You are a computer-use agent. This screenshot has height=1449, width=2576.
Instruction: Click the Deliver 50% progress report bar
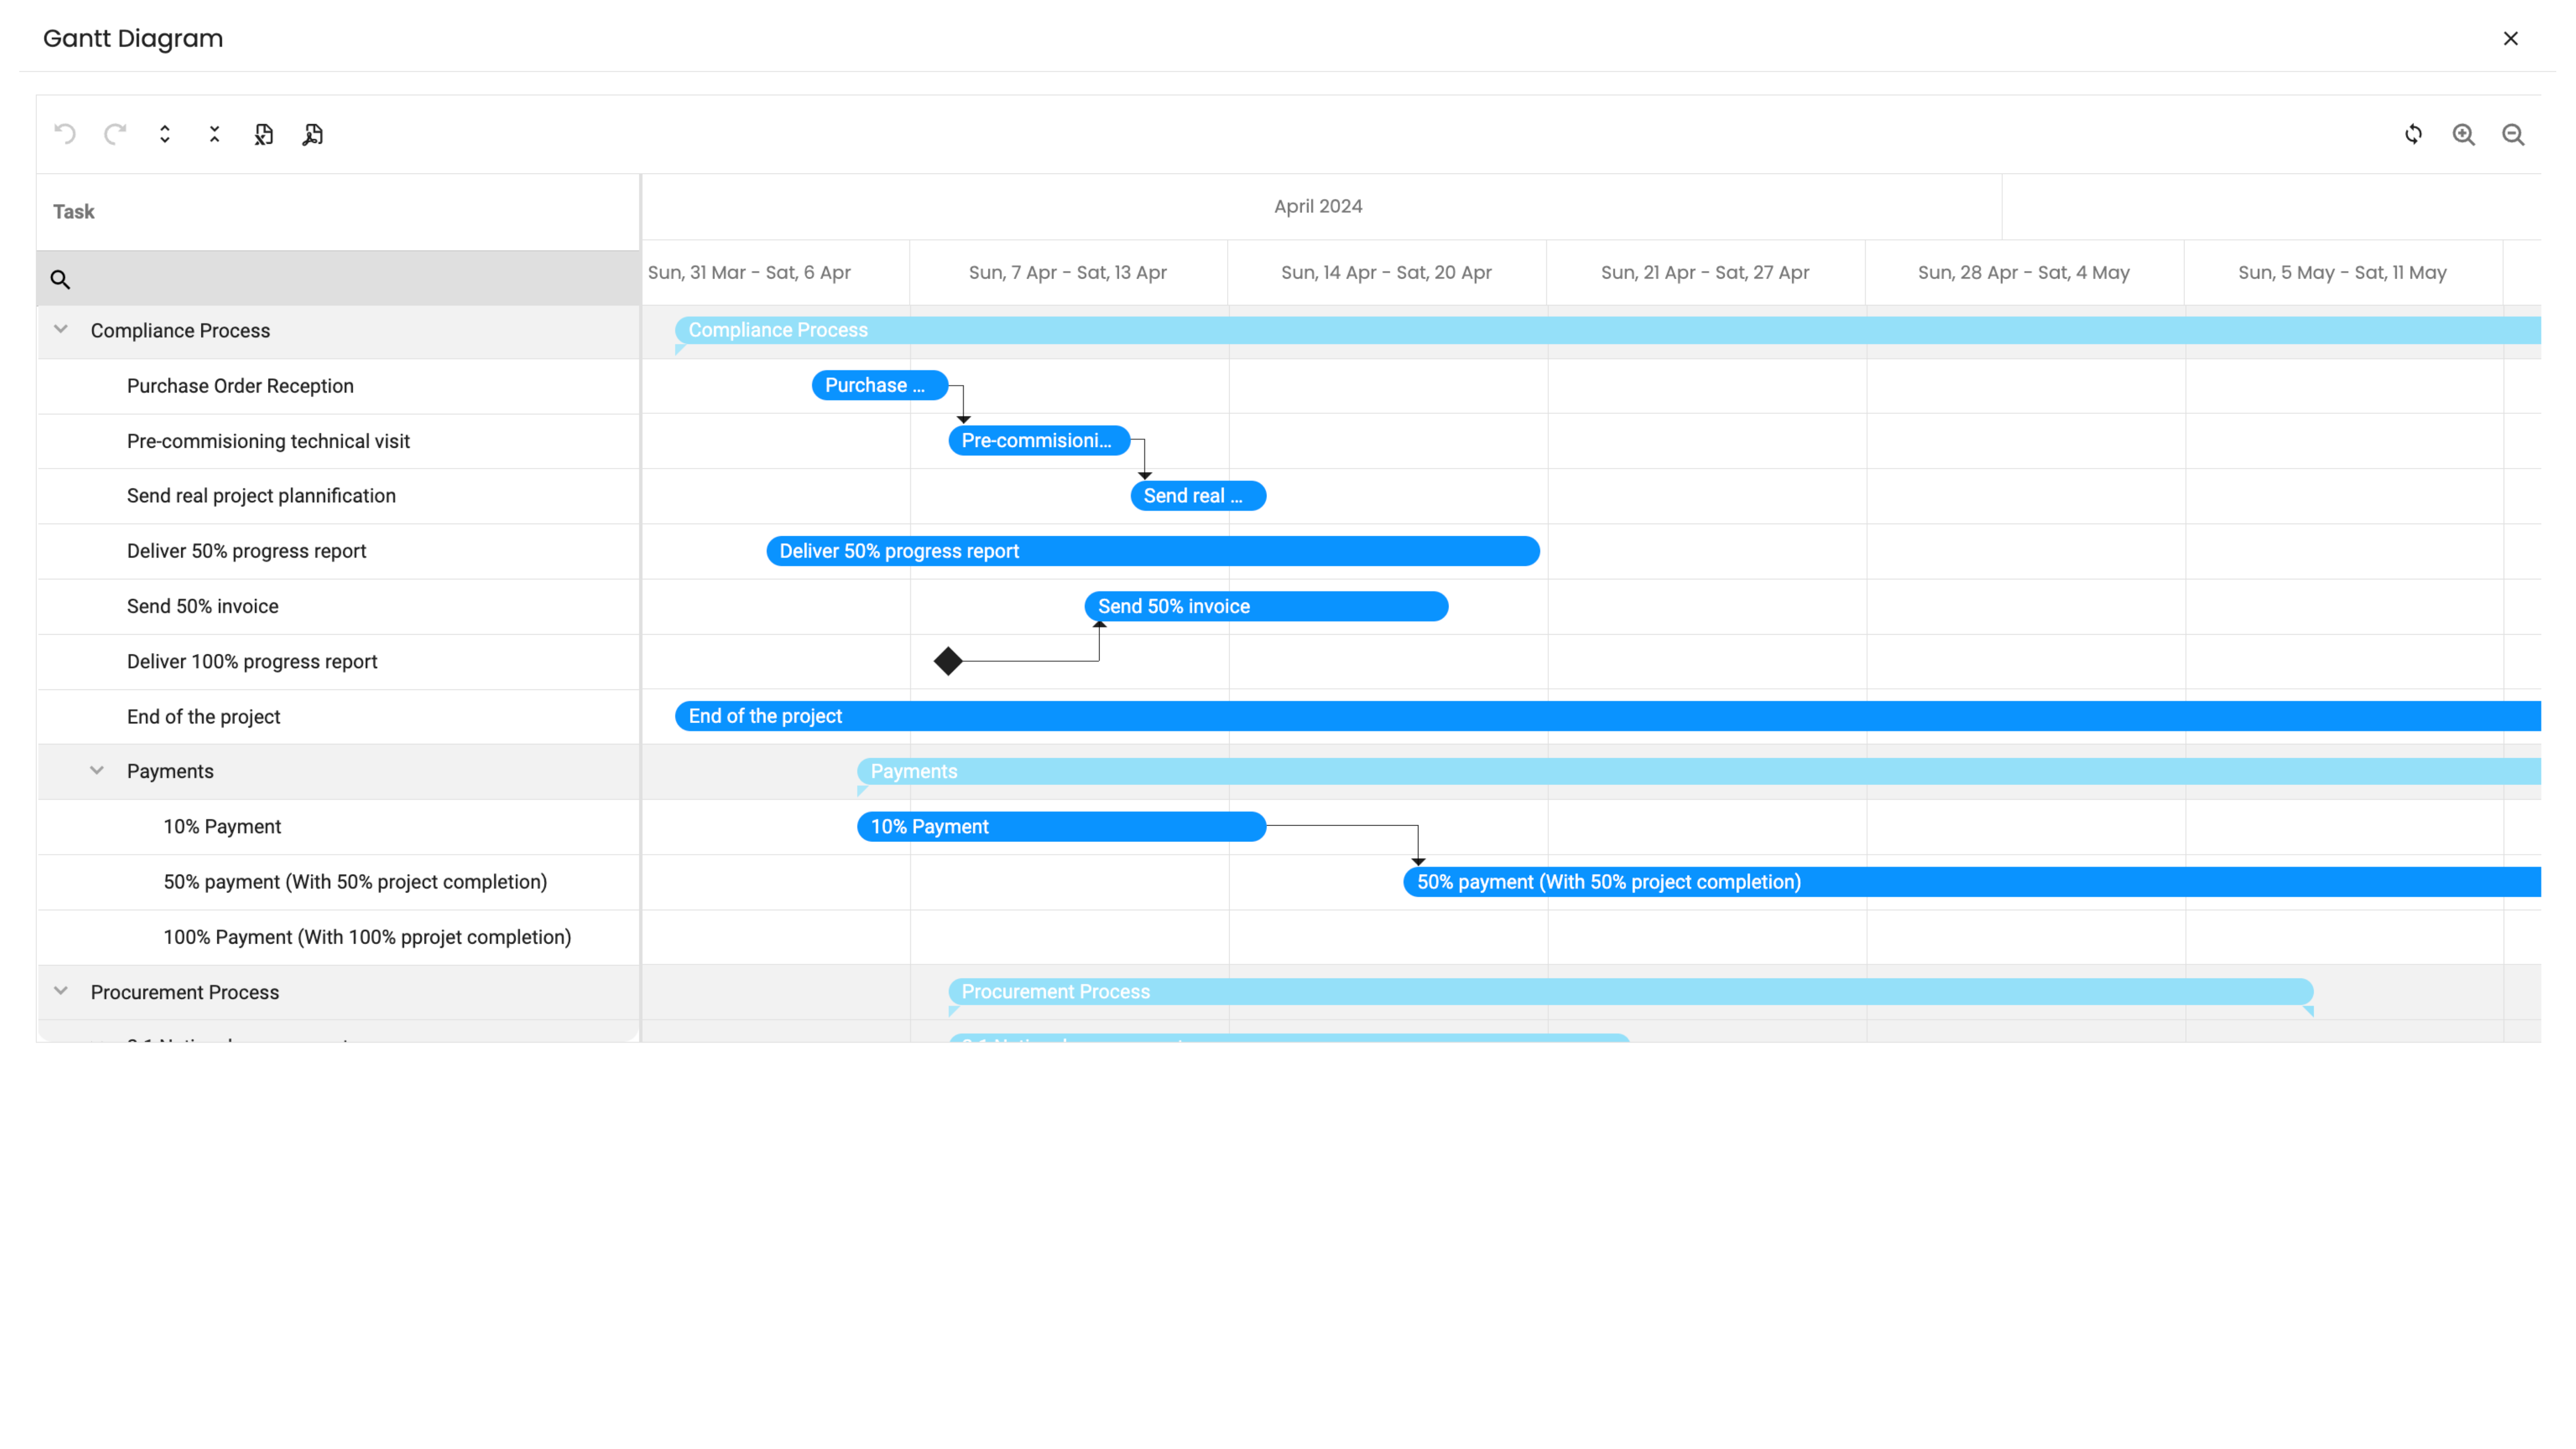pos(1153,551)
